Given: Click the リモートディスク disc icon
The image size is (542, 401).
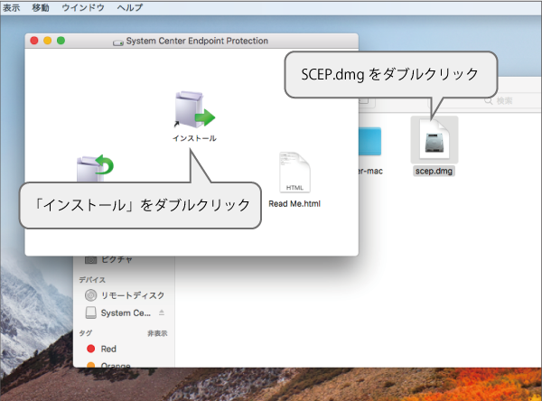Looking at the screenshot, I should [x=91, y=295].
